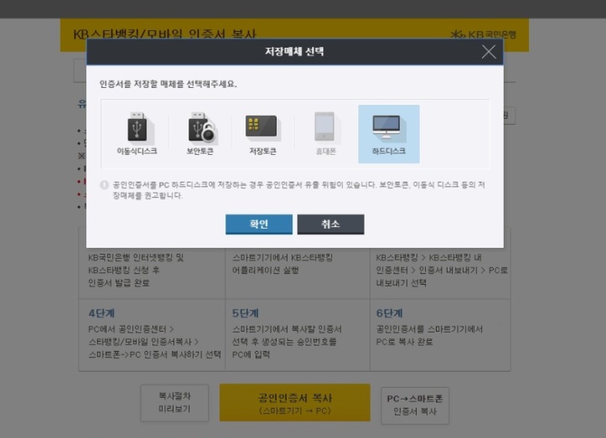Click the text 어플리케이션 실행
606x438 pixels.
(x=265, y=270)
